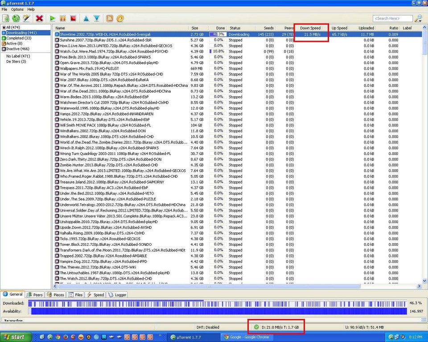
Task: Pause torrent with the orange pause icon
Action: [63, 18]
